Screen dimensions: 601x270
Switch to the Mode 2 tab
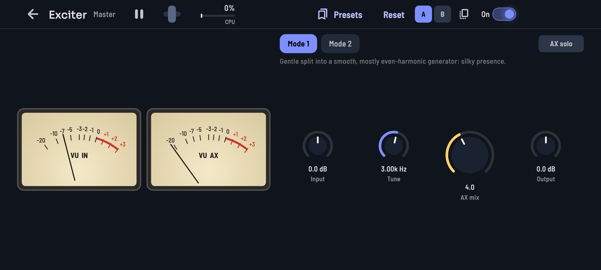click(340, 44)
